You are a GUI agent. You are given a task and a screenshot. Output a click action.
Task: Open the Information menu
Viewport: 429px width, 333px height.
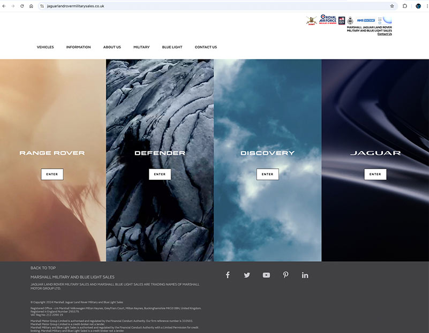tap(79, 47)
